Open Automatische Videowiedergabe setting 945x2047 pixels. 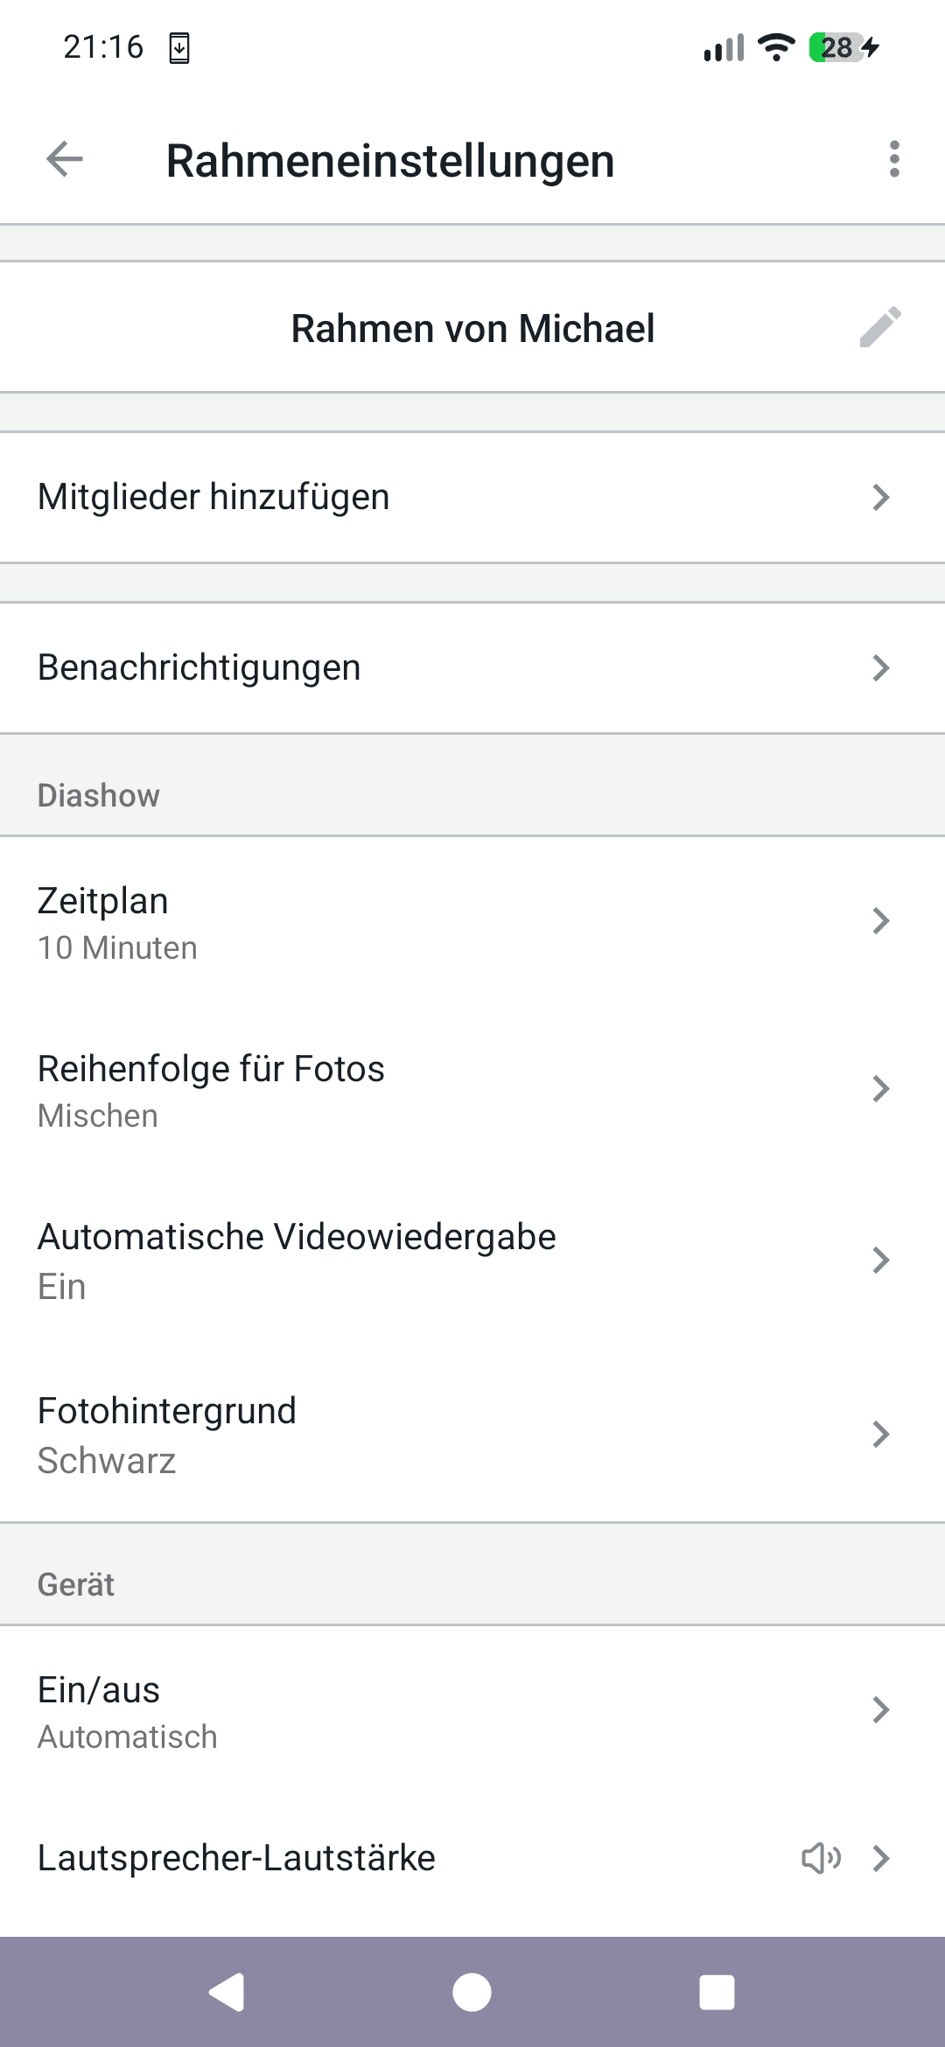[472, 1260]
